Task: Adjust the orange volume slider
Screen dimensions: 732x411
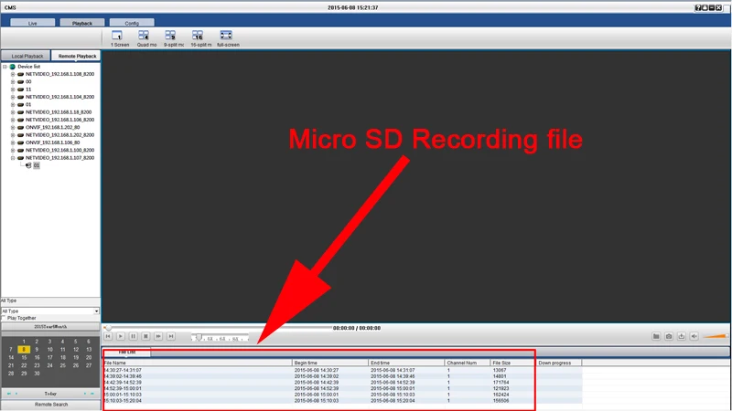Action: (715, 336)
